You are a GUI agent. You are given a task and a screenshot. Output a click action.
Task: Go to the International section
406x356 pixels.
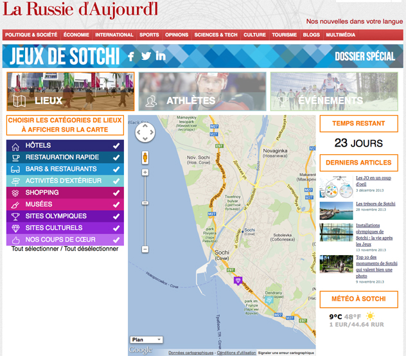114,35
